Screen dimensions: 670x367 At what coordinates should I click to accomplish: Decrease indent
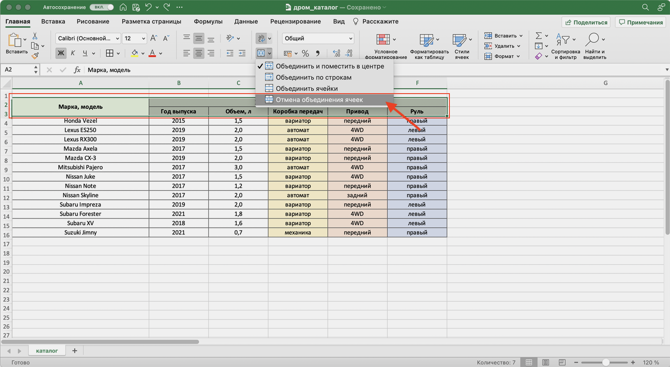[230, 53]
